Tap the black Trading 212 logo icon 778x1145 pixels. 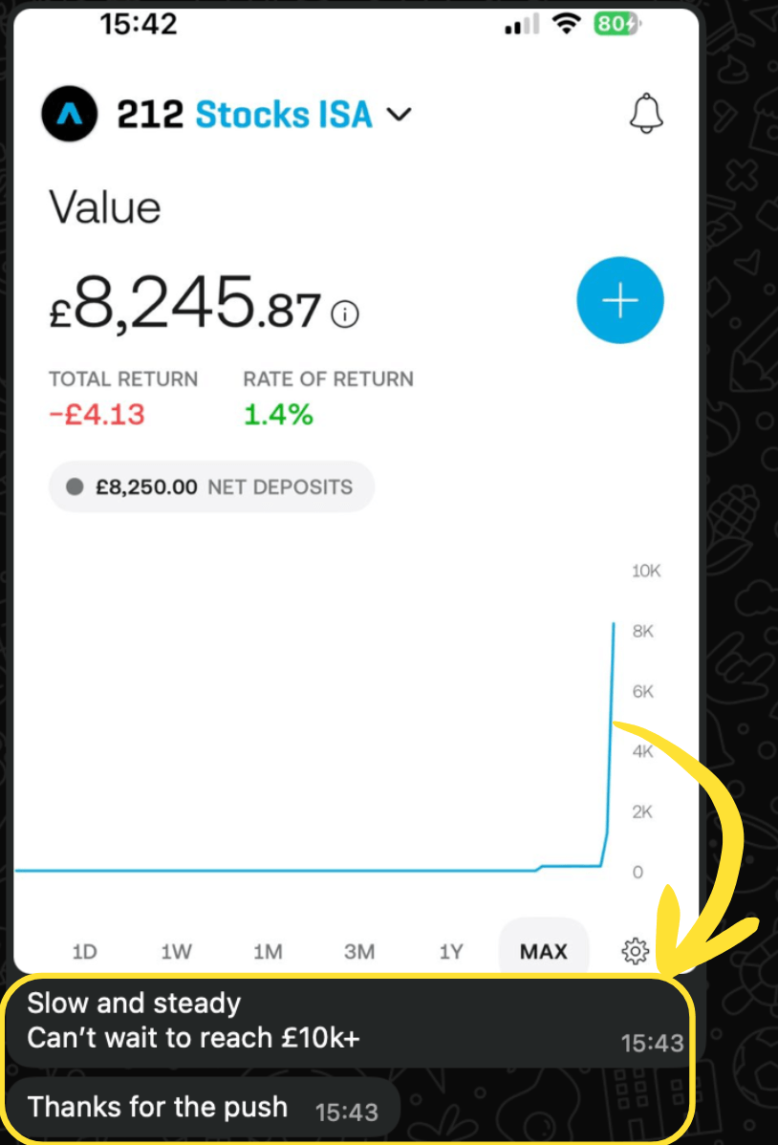70,115
